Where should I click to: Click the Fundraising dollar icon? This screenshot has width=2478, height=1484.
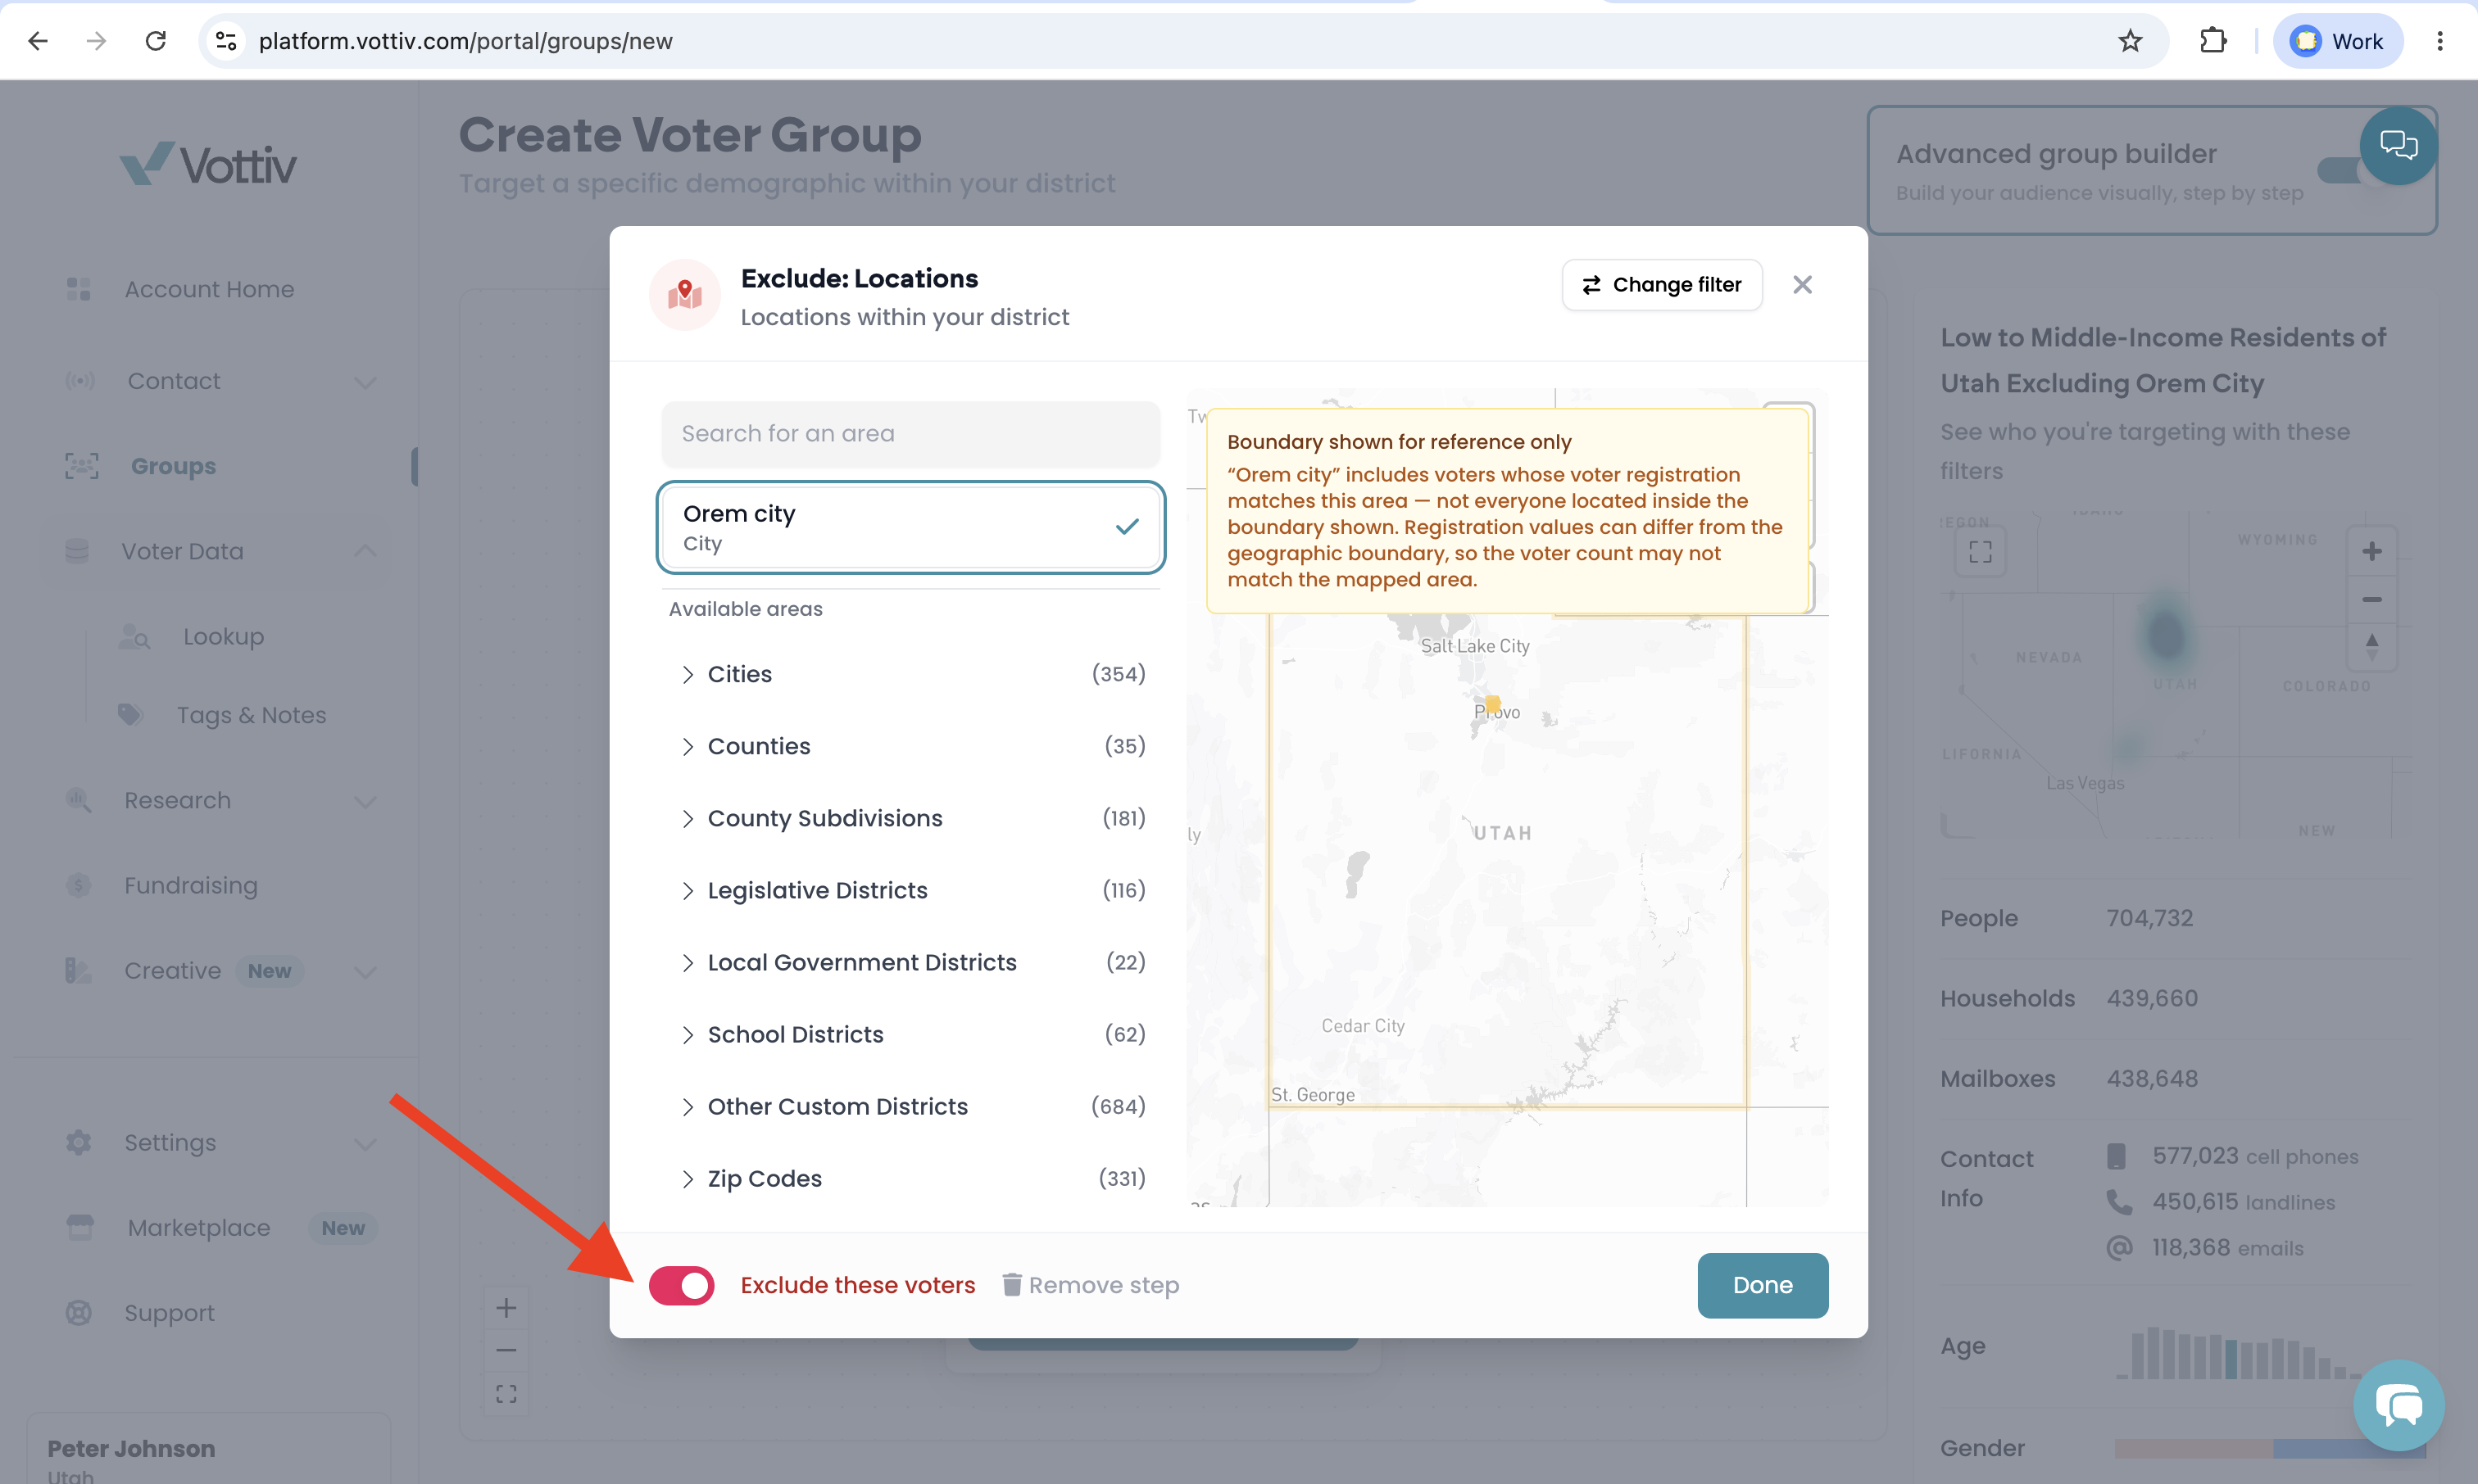point(78,885)
